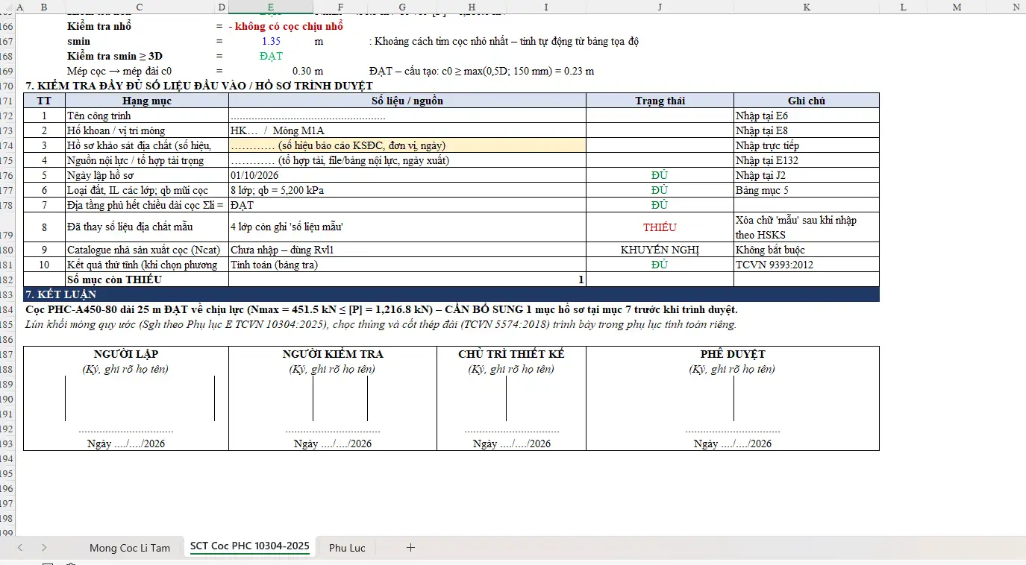Select the 'CHỦ TRÌ THIẾT KẾ' signature heading
Image resolution: width=1026 pixels, height=565 pixels.
pos(511,354)
